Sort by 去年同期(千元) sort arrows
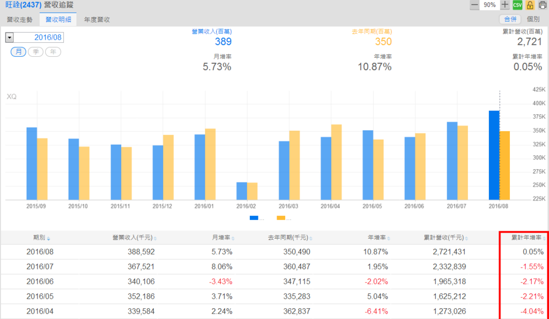 311,238
